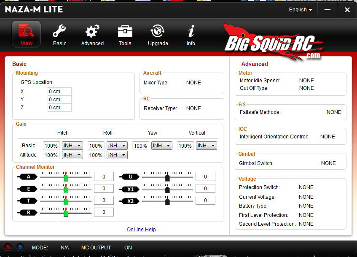Viewport: 357px width, 257px height.
Task: Click the channel X1 label badge
Action: coord(130,189)
